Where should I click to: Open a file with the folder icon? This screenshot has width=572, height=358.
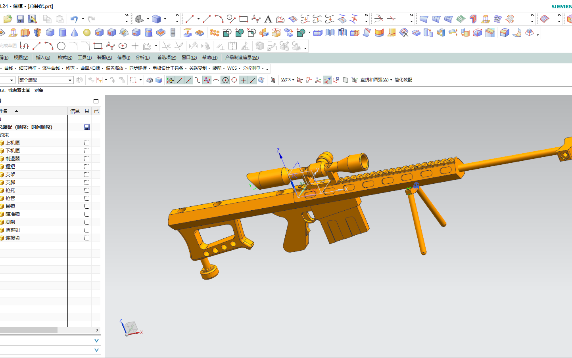tap(8, 19)
